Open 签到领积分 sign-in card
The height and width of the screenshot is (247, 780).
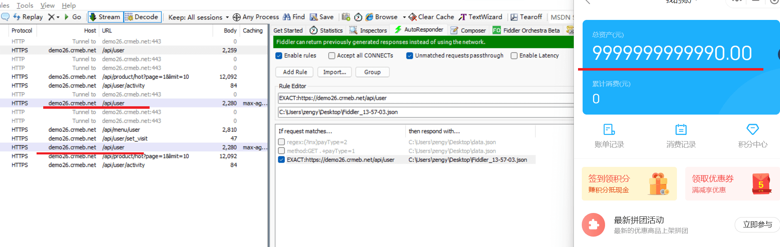pyautogui.click(x=629, y=184)
